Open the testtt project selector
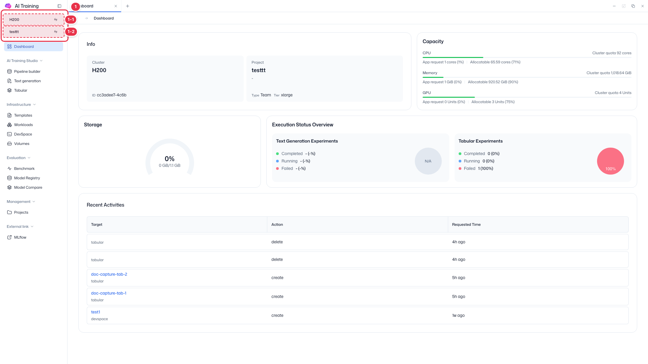This screenshot has height=364, width=648. [33, 32]
